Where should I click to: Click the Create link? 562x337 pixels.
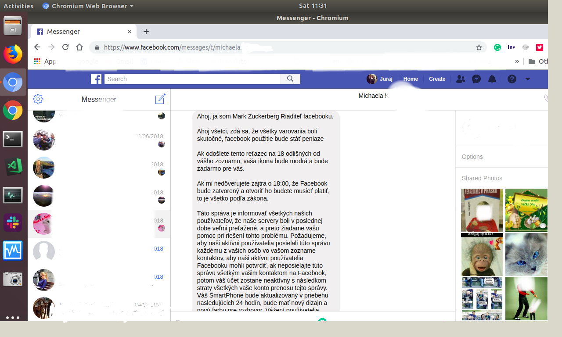pos(437,79)
